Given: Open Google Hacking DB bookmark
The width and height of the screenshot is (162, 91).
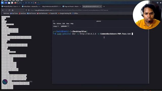Looking at the screenshot, I should (x=65, y=13).
